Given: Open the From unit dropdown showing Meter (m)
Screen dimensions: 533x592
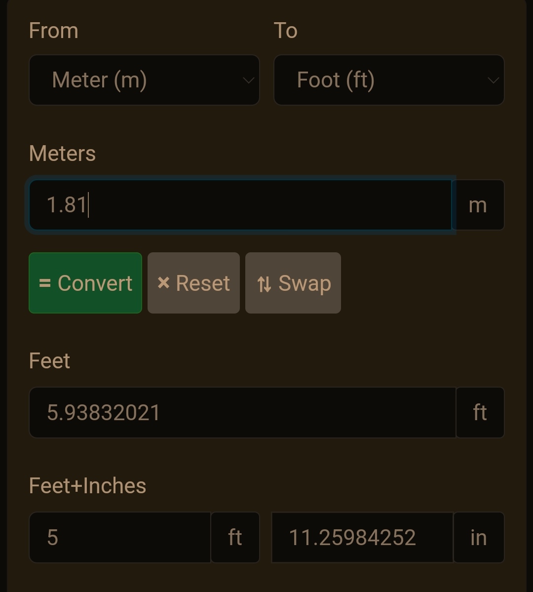Looking at the screenshot, I should [144, 80].
